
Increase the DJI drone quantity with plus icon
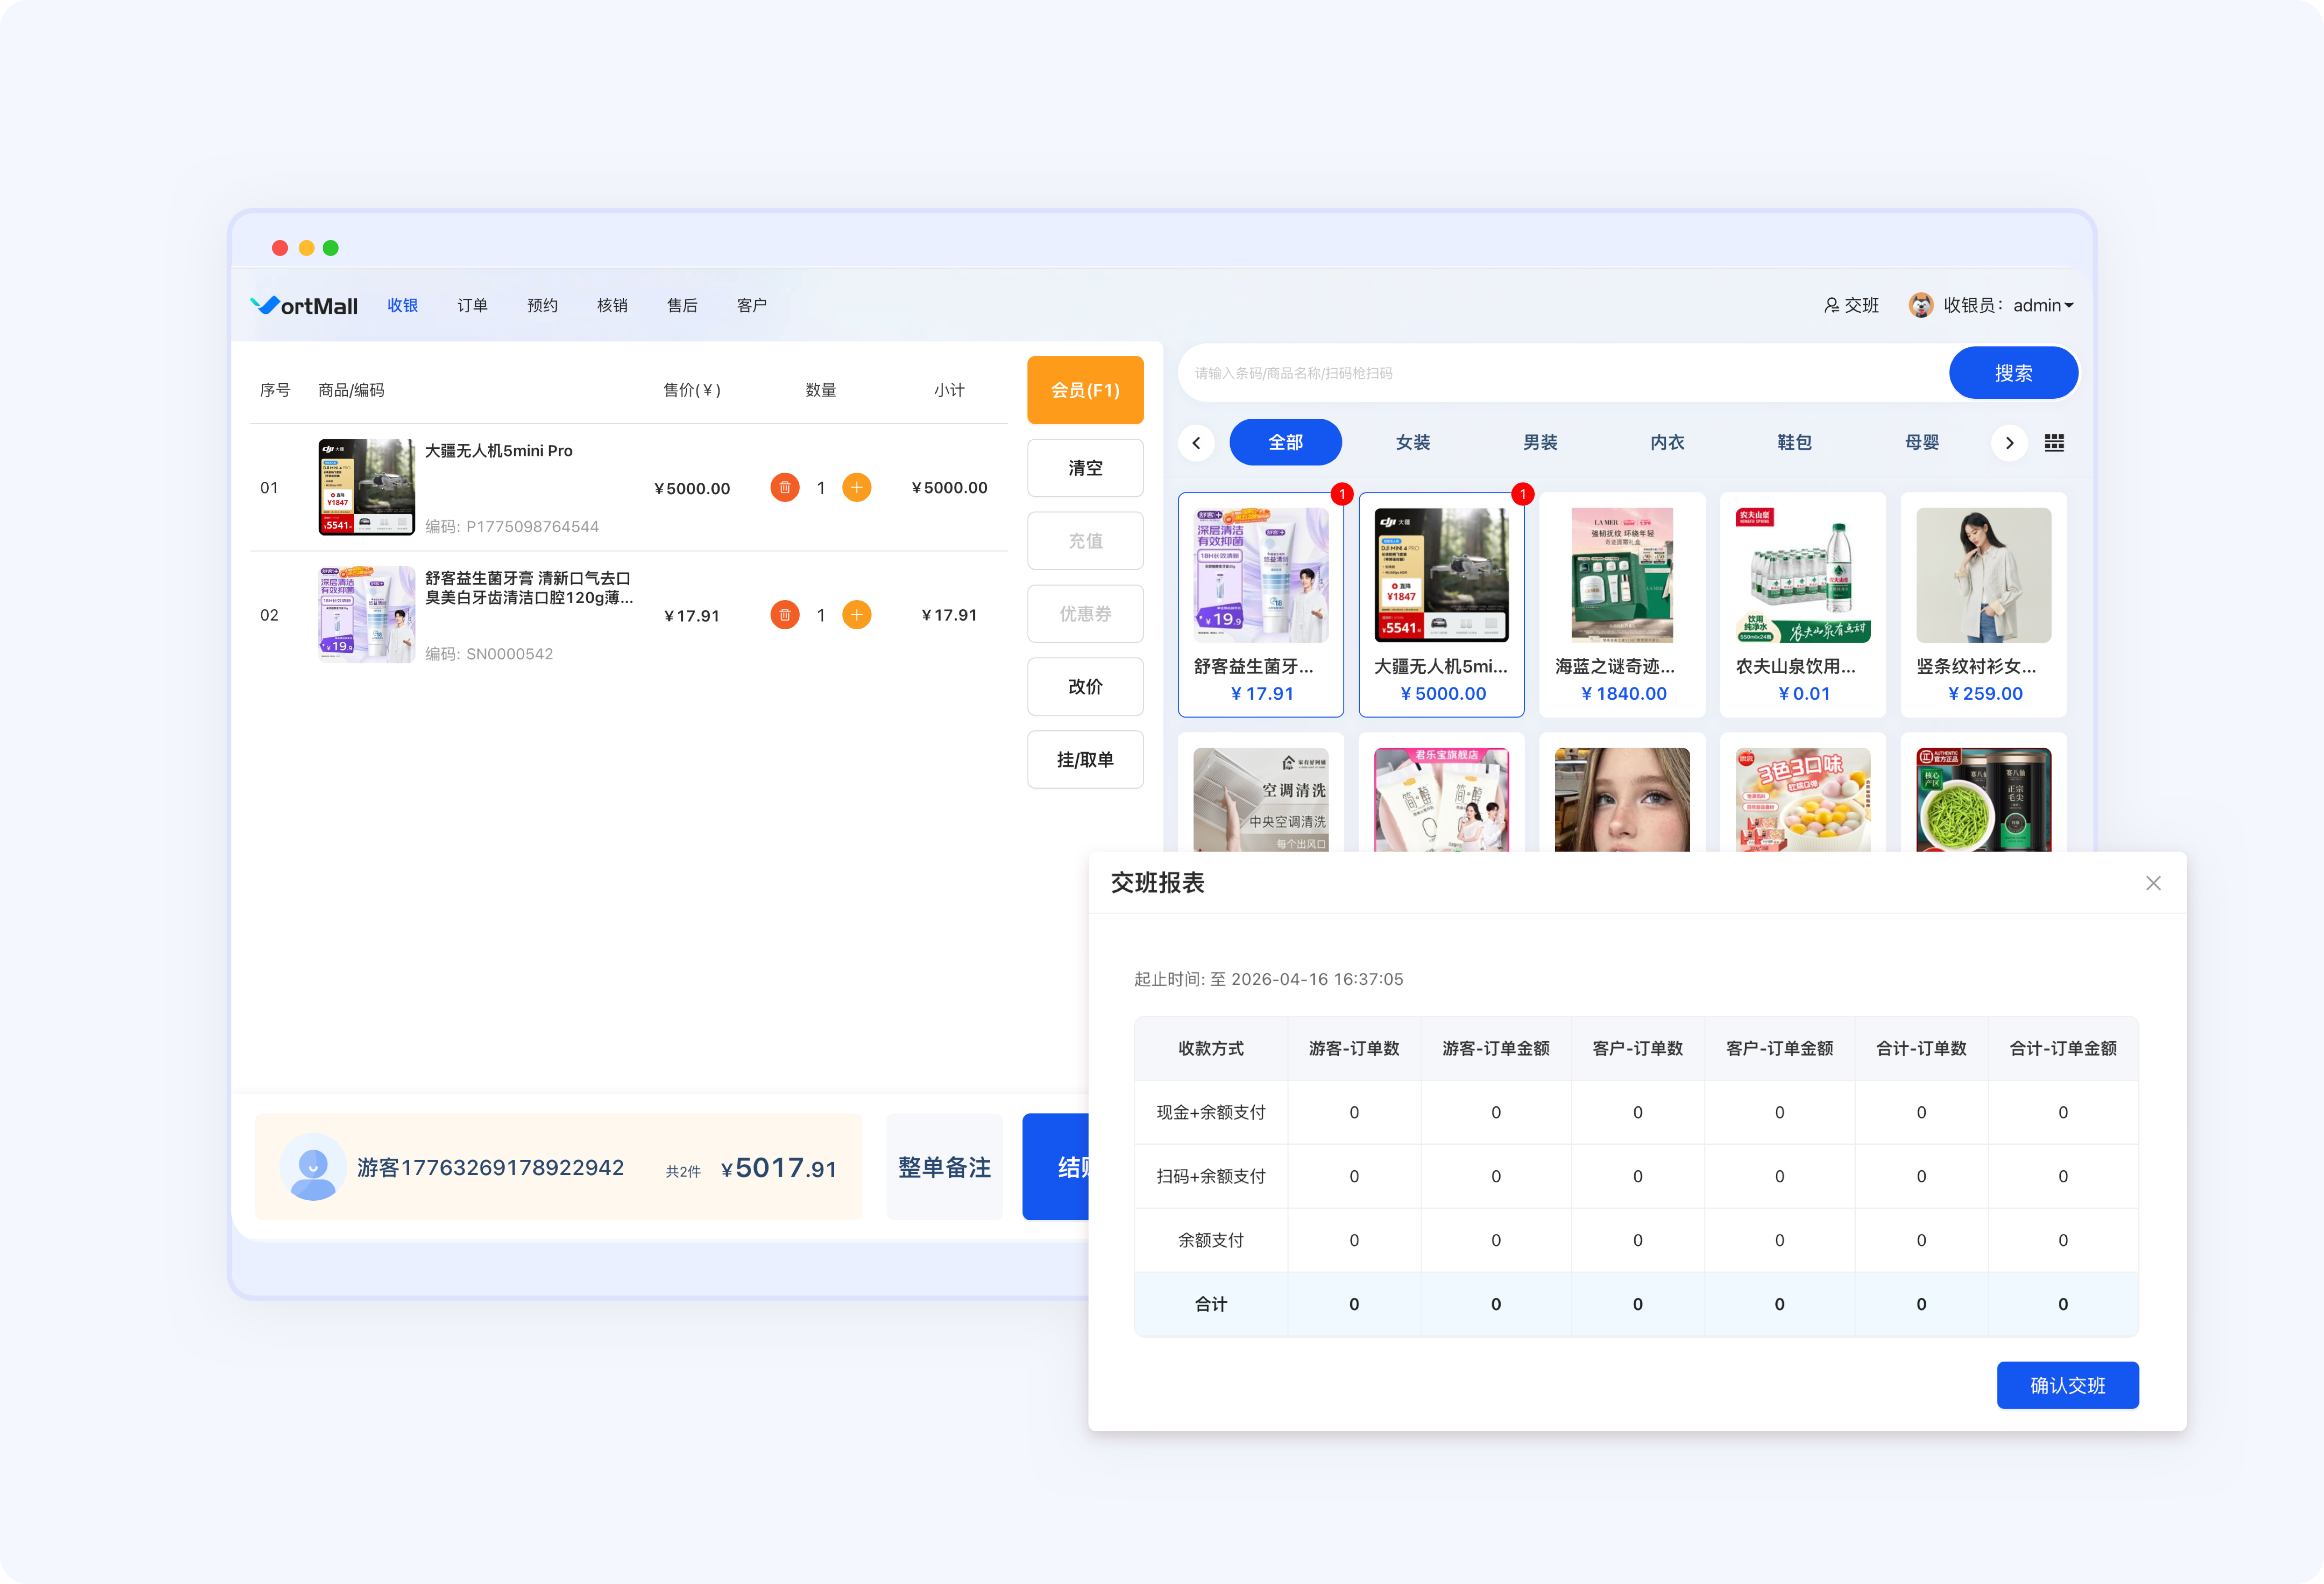pos(857,487)
